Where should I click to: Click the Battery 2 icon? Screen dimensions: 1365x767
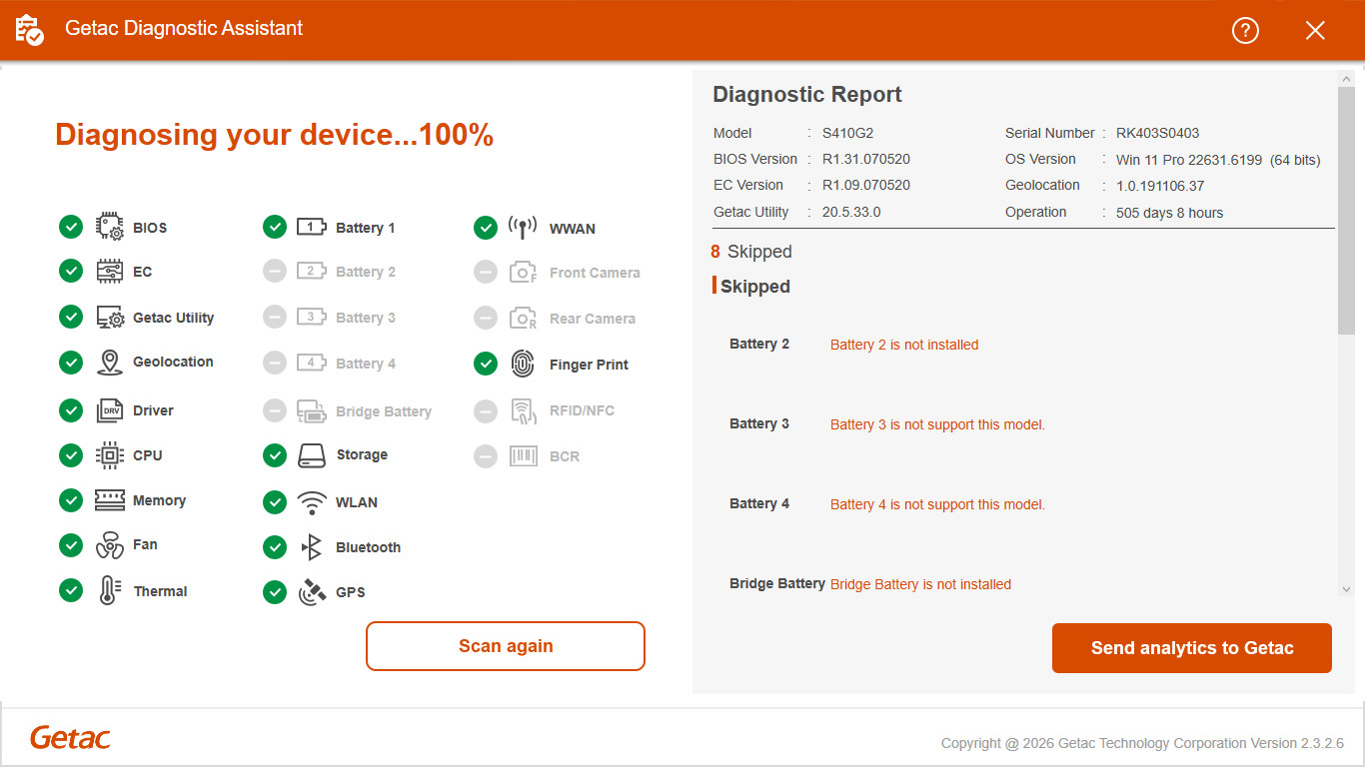click(x=312, y=271)
